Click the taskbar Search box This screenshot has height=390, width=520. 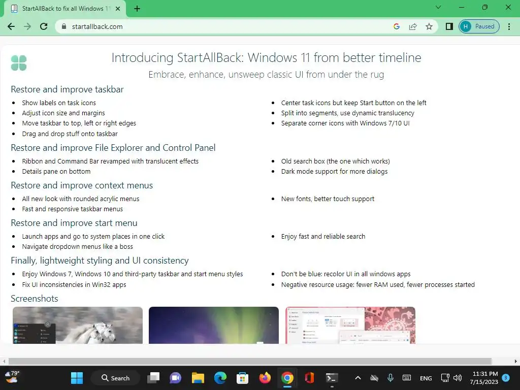coord(115,378)
